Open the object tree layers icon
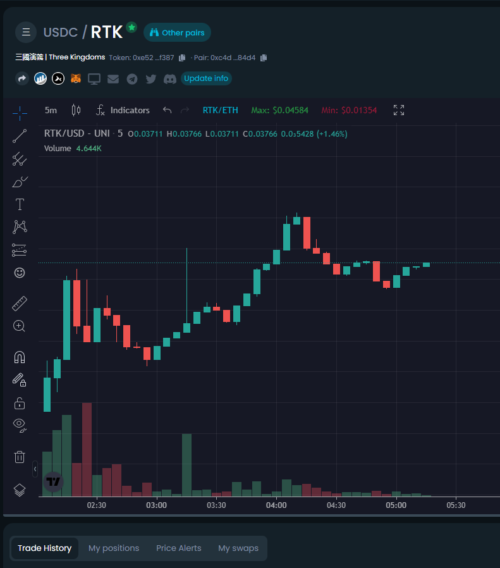The image size is (500, 568). point(20,490)
